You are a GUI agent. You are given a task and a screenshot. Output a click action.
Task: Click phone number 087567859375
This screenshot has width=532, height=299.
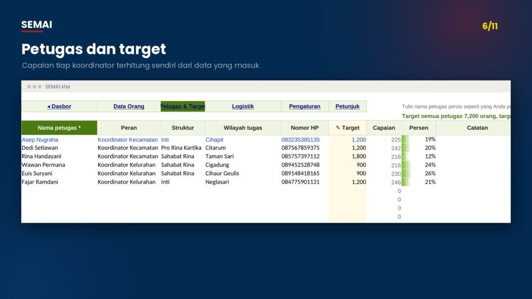click(x=301, y=148)
